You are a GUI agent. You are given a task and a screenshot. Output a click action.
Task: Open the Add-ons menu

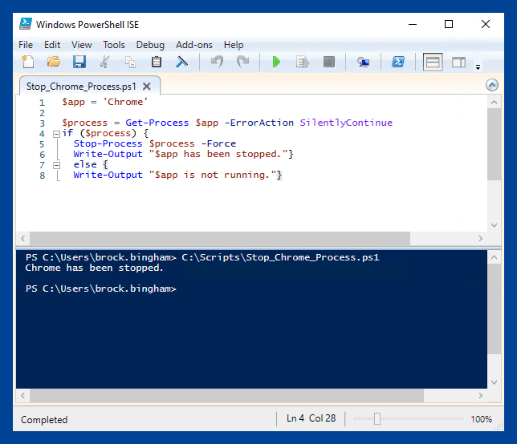point(194,45)
